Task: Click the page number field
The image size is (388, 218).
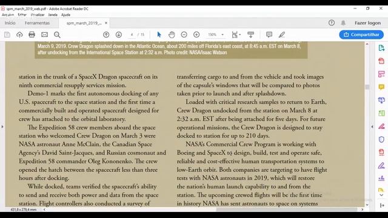Action: point(132,35)
